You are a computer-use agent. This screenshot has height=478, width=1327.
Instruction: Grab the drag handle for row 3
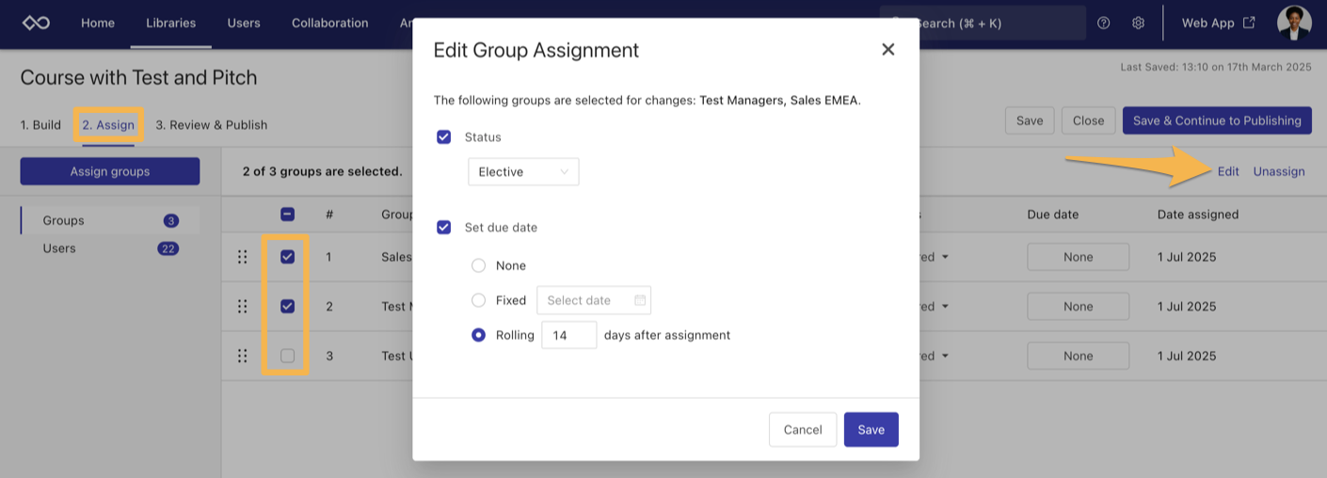click(x=242, y=356)
